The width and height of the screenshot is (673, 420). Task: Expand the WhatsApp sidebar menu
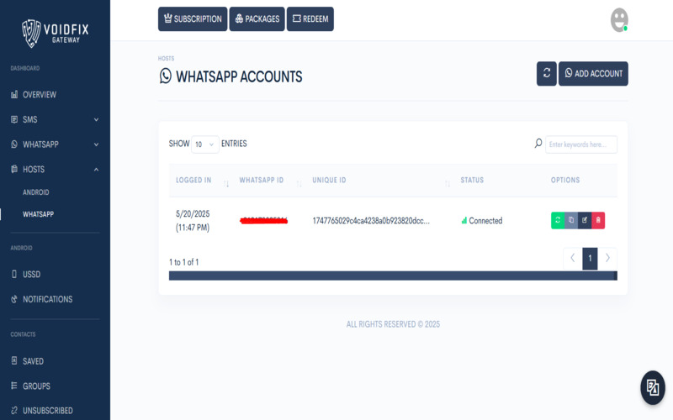(x=55, y=144)
